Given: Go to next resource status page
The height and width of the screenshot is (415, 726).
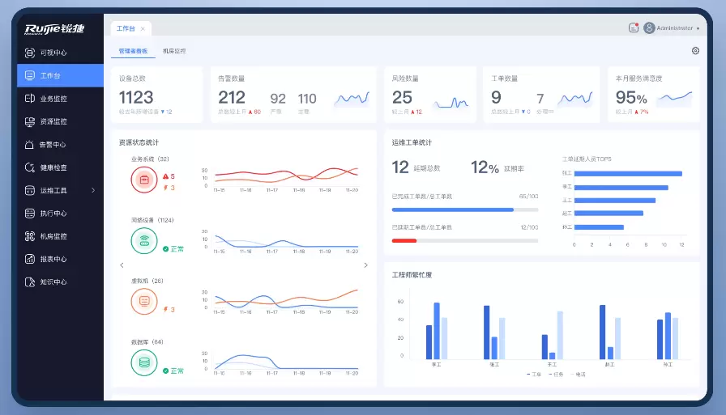Looking at the screenshot, I should coord(365,265).
